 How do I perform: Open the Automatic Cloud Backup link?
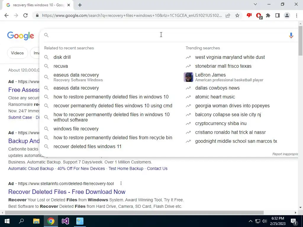[x=31, y=168]
